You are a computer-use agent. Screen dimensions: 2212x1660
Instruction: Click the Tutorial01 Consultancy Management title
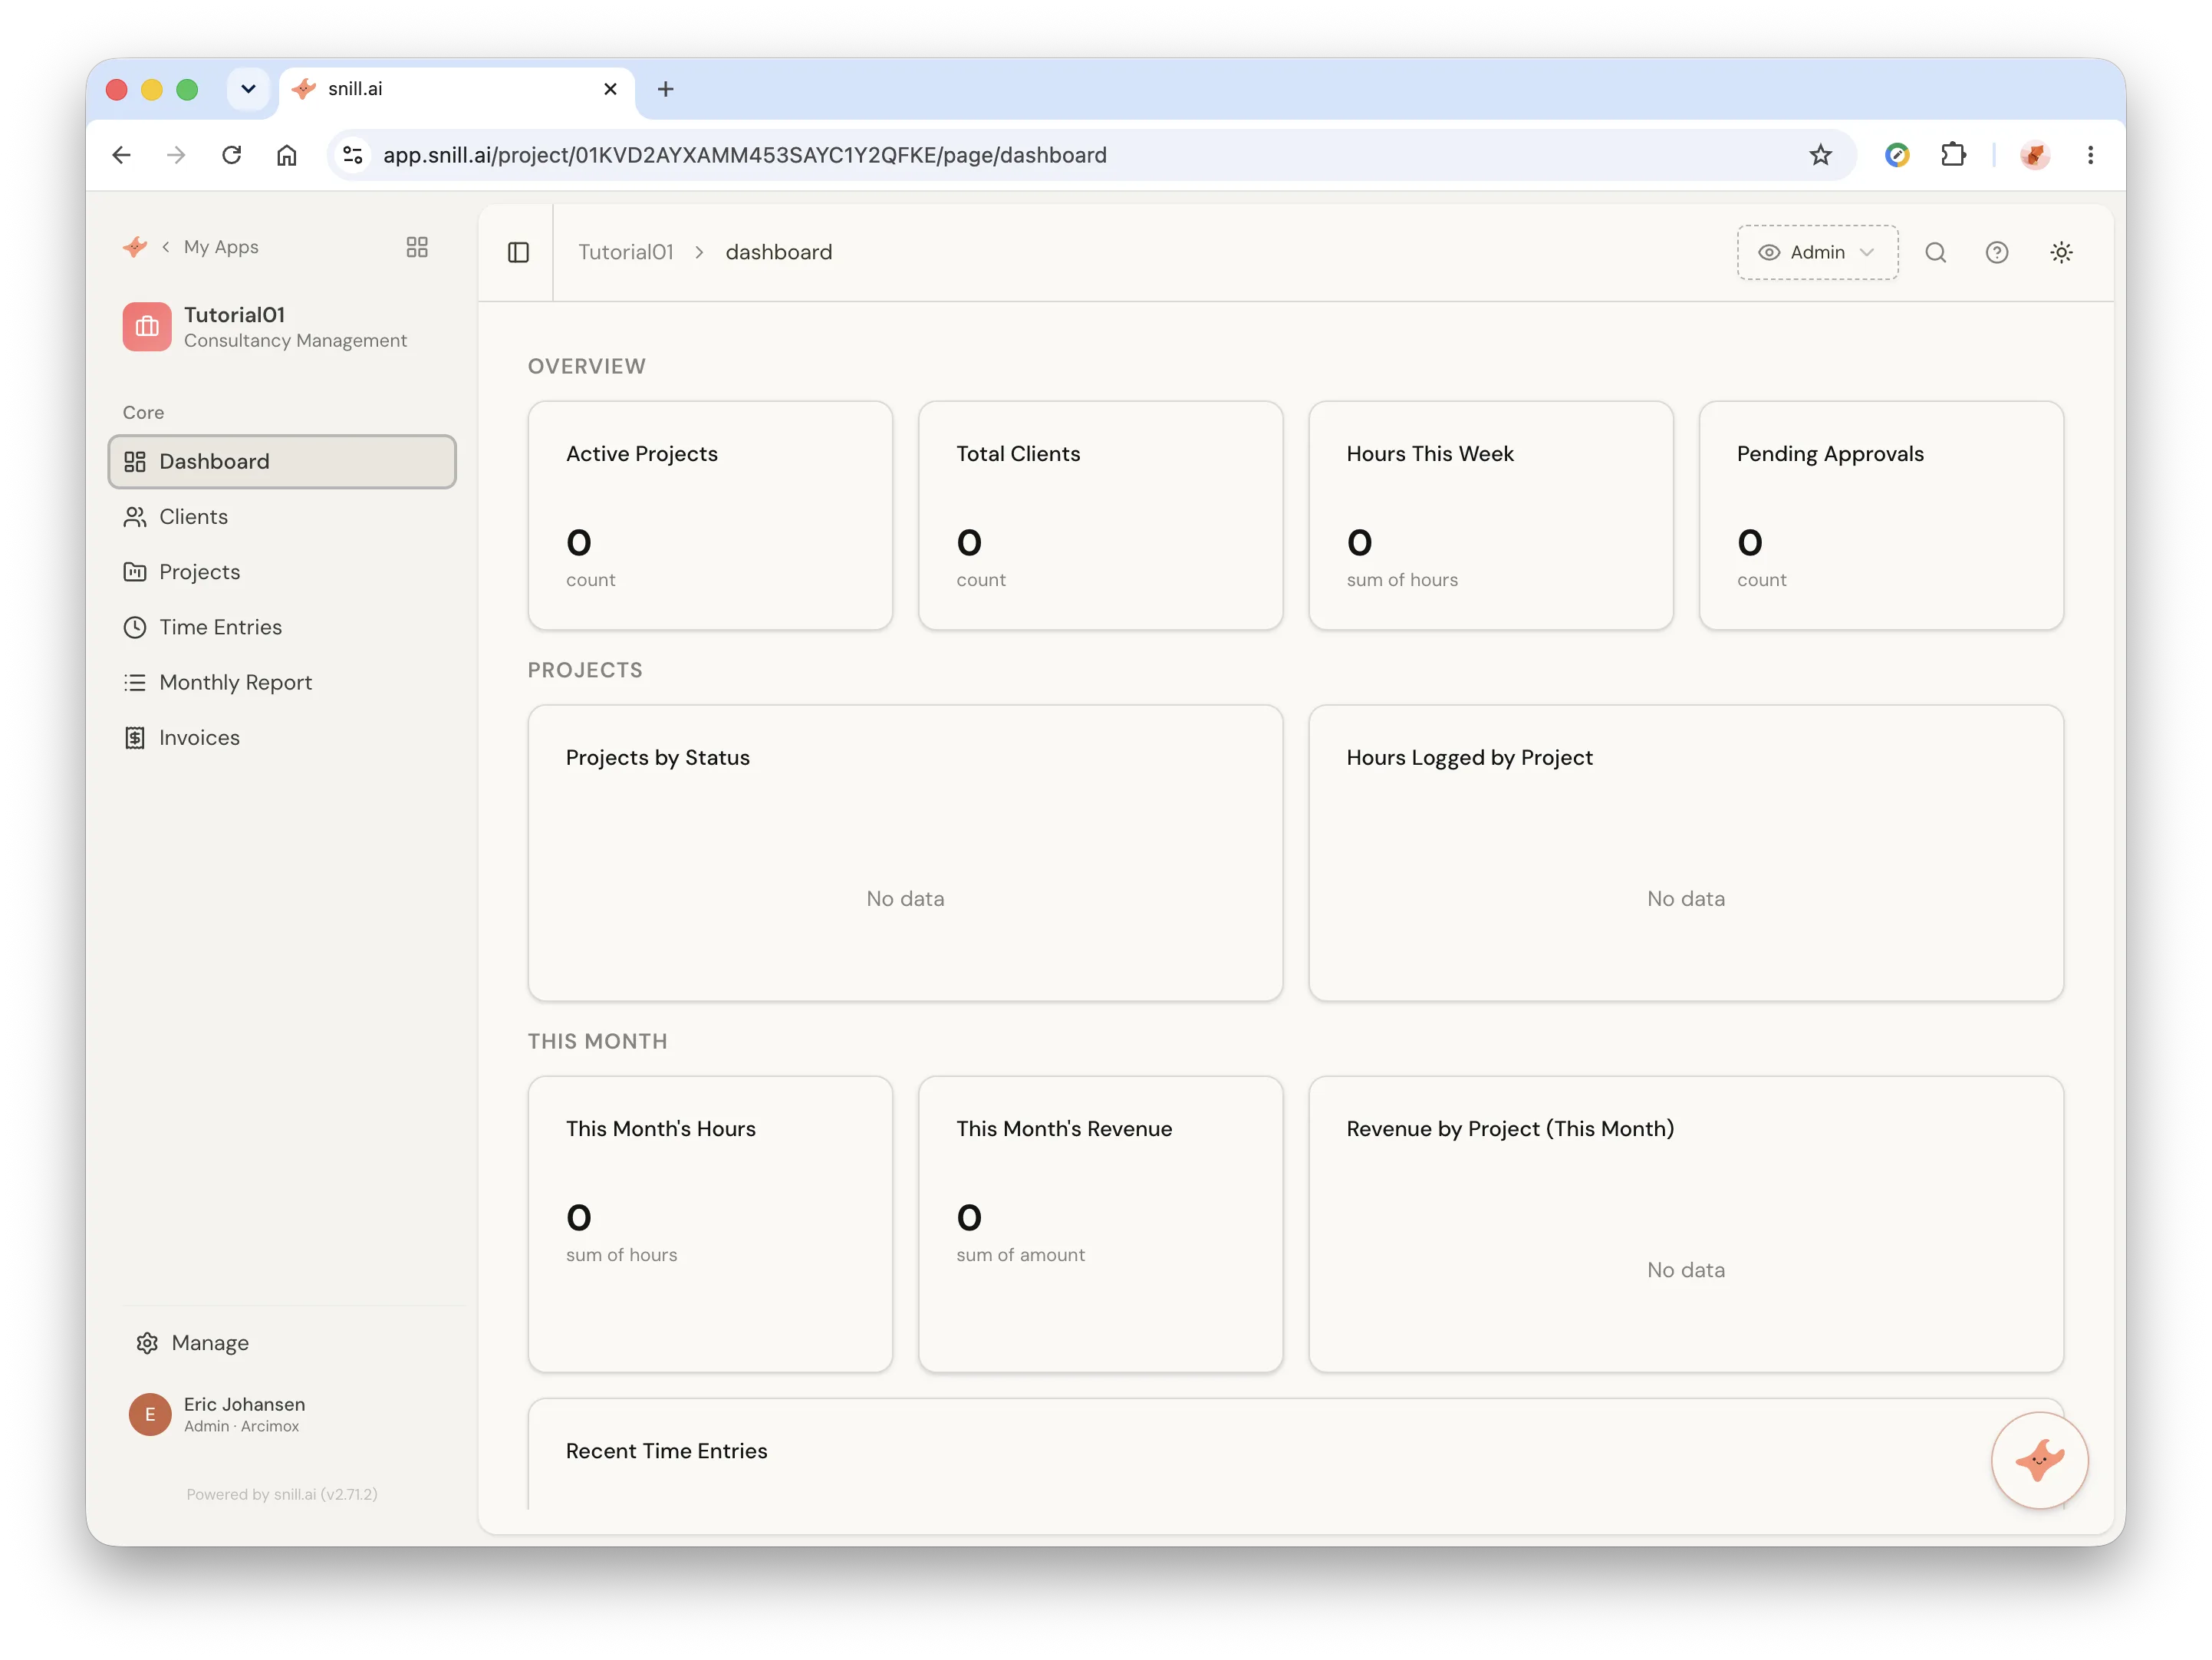pos(295,327)
